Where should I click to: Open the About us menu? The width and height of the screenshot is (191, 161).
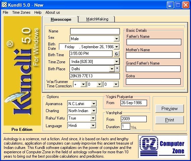(53, 12)
